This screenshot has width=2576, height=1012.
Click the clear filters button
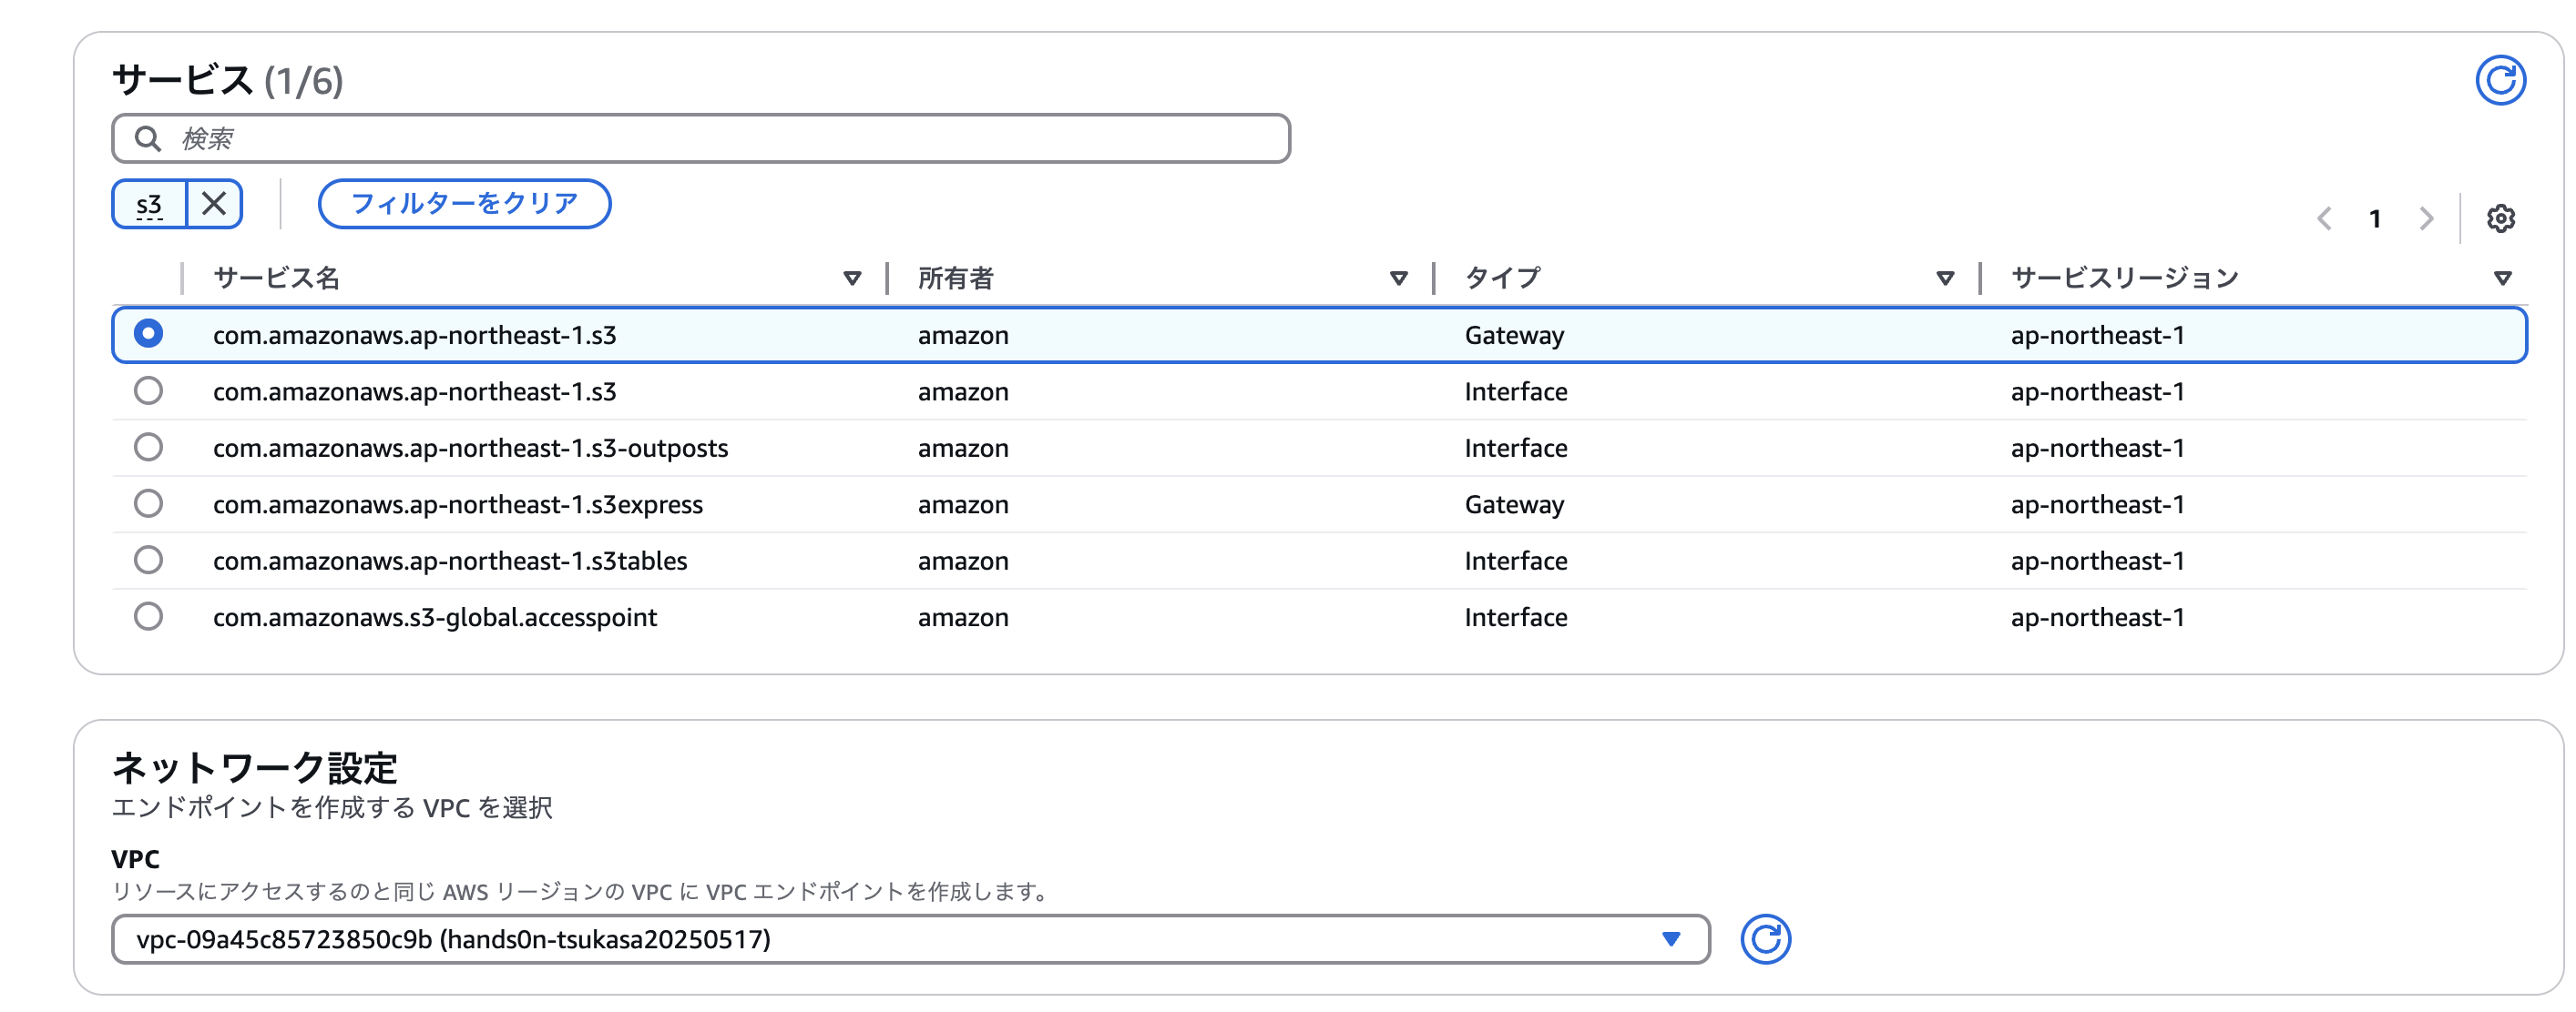[464, 204]
